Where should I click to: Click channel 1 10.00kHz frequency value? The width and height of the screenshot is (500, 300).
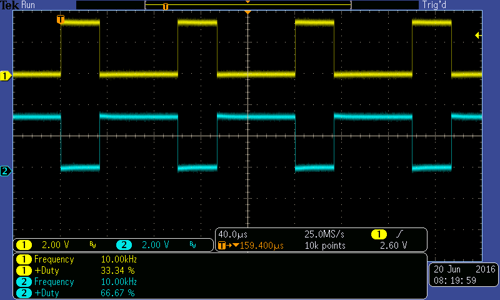coord(119,259)
